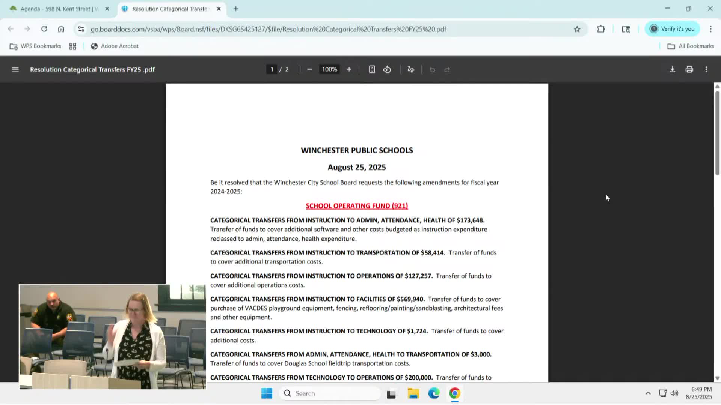Open Microsoft Edge from the taskbar
The image size is (721, 405).
(434, 393)
